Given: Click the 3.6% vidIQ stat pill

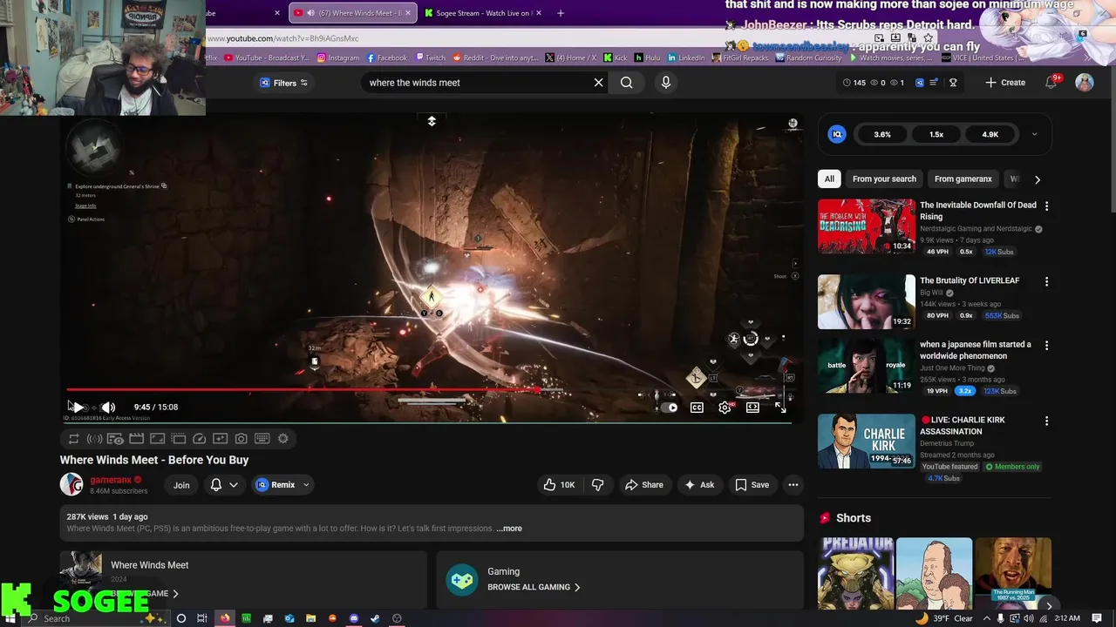Looking at the screenshot, I should pos(882,134).
